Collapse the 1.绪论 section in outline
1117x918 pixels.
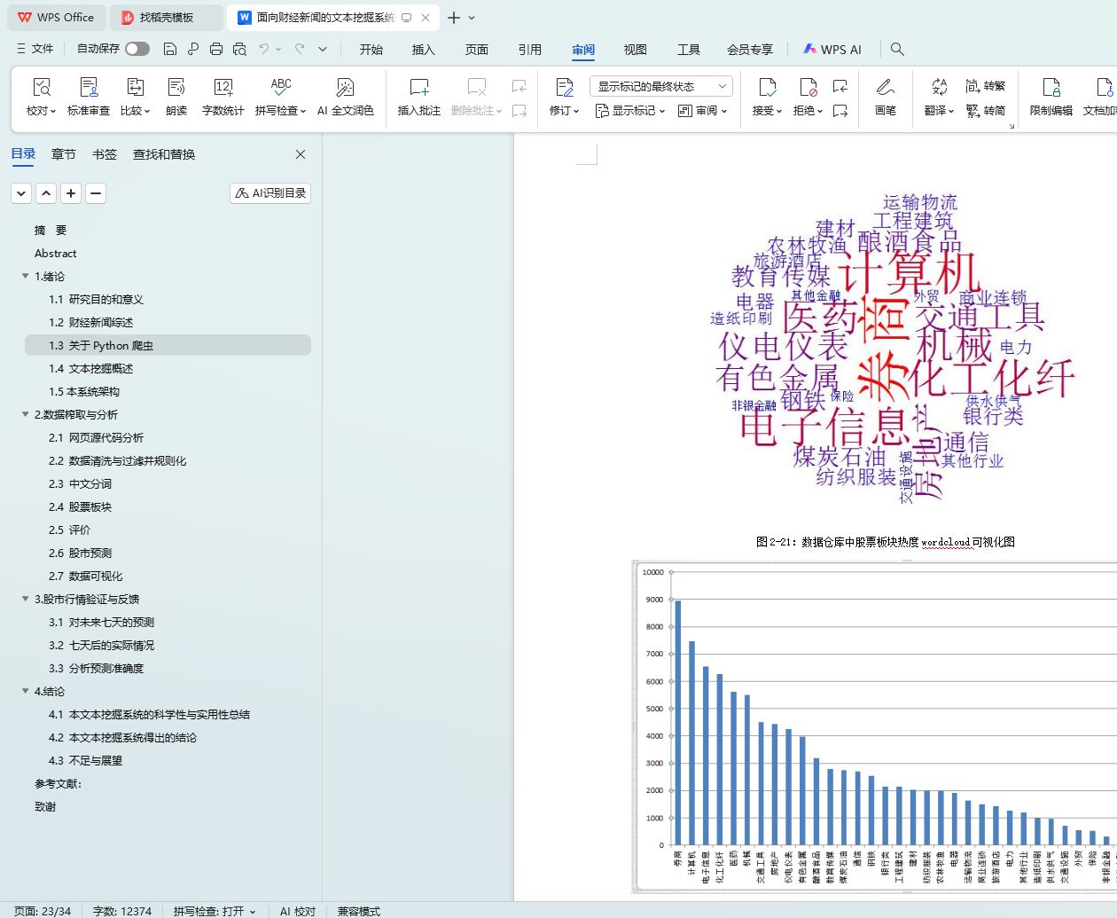[26, 277]
